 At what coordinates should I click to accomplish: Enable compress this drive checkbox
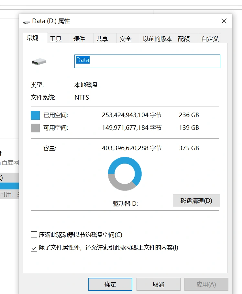[34, 235]
